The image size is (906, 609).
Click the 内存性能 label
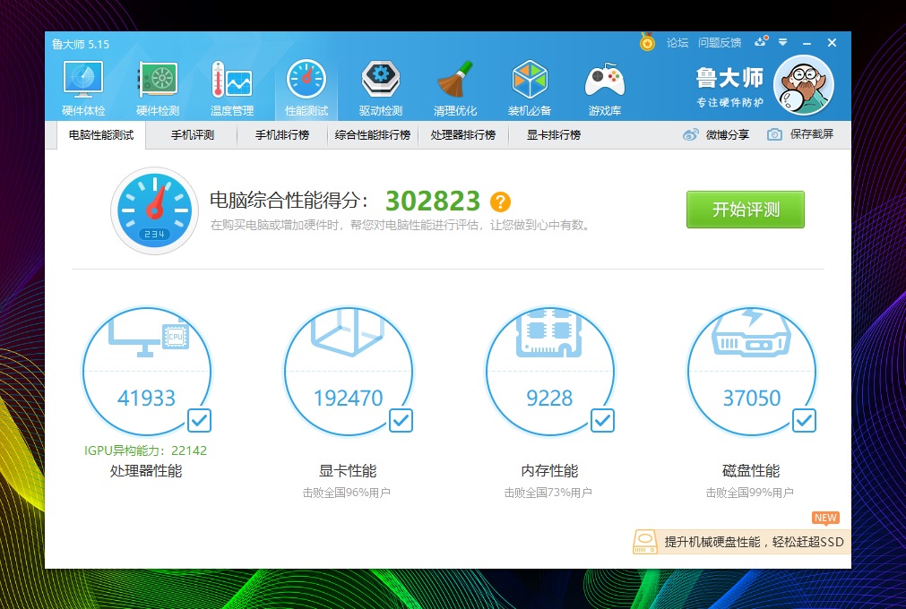click(549, 471)
